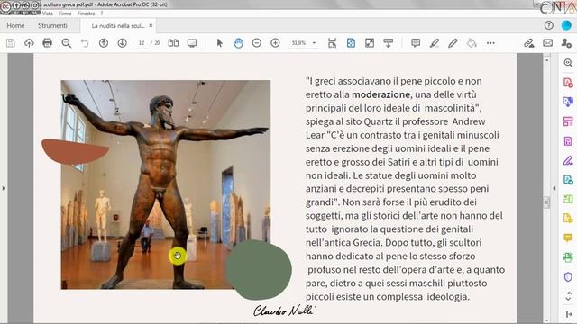577x324 pixels.
Task: Open the yellow Comment sidebar tool
Action: pos(568,238)
